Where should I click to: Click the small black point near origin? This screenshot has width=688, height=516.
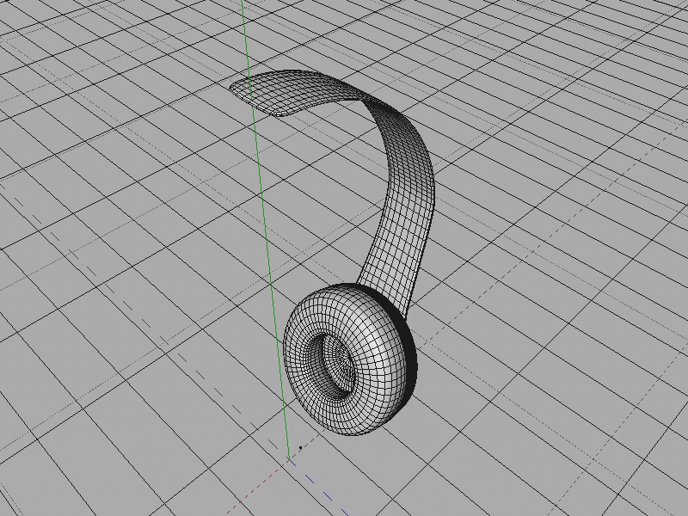300,447
